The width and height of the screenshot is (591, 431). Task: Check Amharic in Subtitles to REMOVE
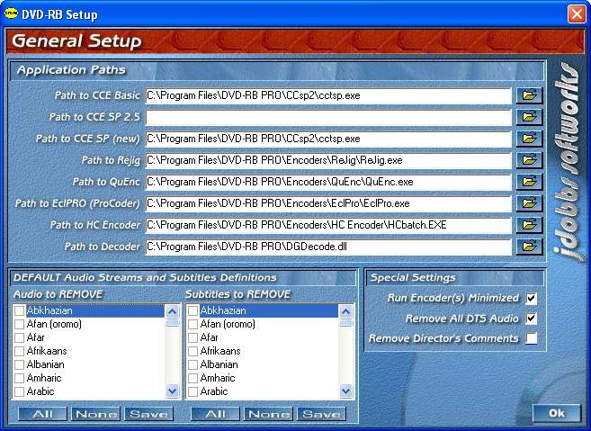point(193,378)
